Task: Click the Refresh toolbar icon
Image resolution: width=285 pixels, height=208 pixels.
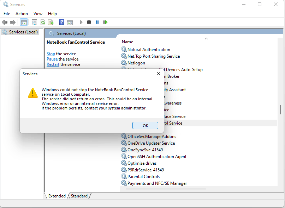Action: coord(43,22)
